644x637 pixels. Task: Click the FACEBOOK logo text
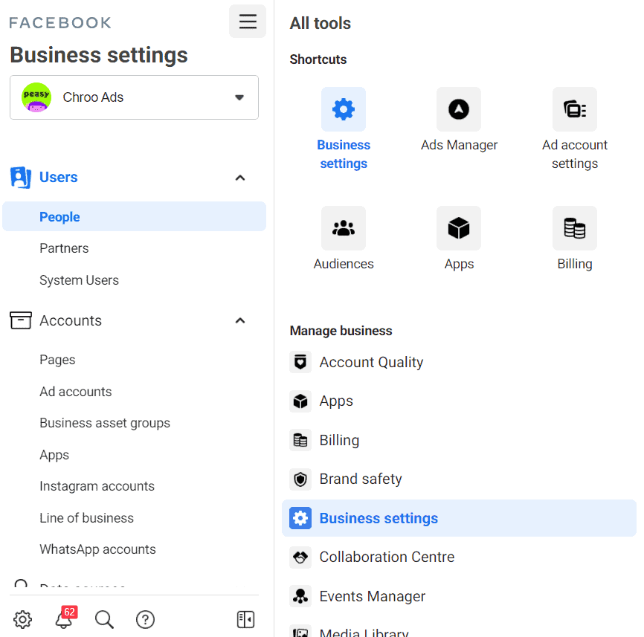(x=60, y=23)
